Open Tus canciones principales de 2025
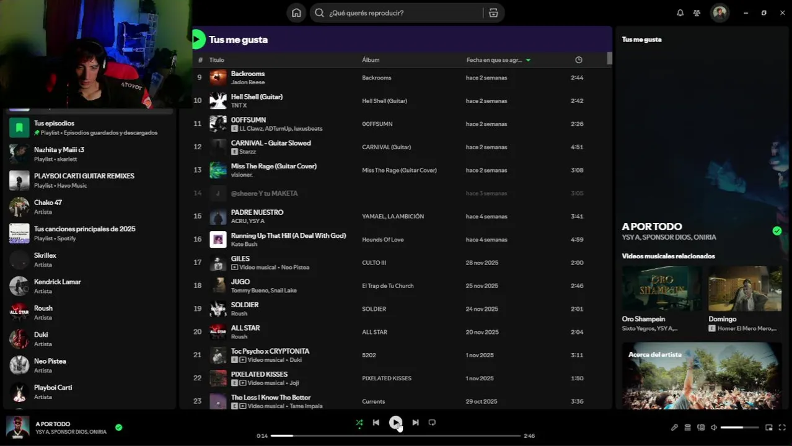Viewport: 792px width, 446px height. pos(90,234)
